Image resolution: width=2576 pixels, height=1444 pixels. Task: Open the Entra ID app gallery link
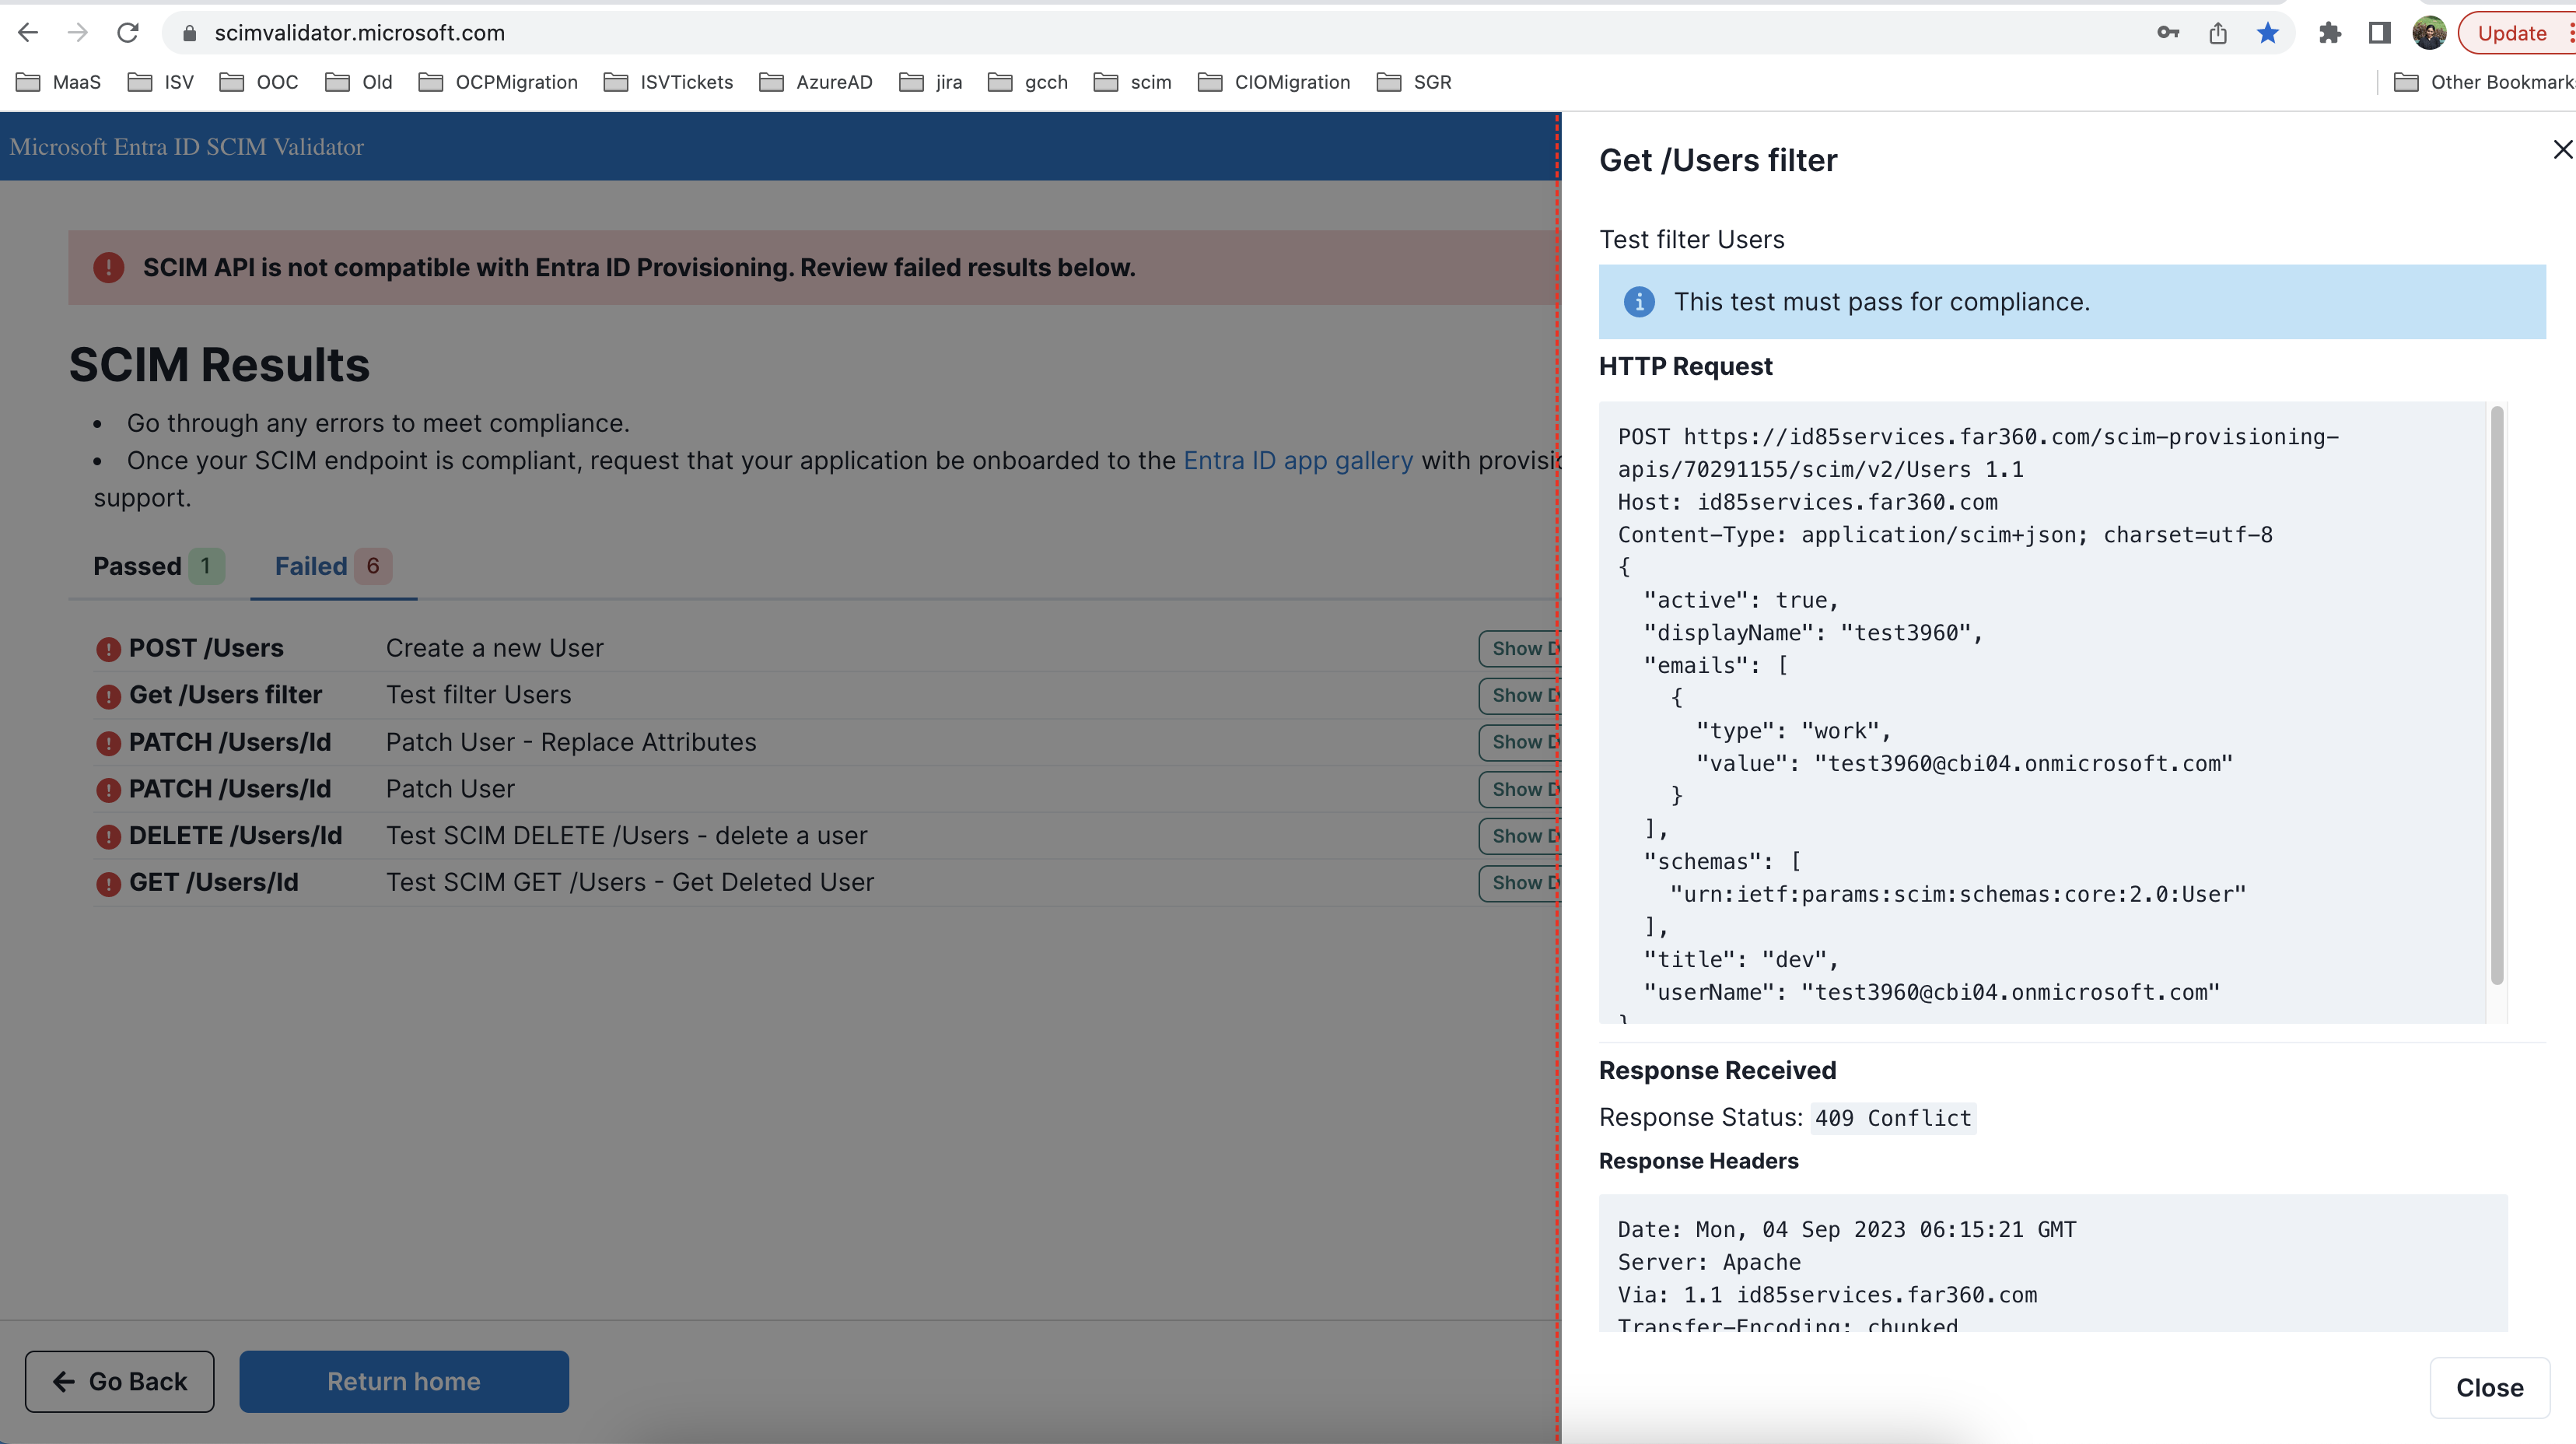(x=1297, y=461)
